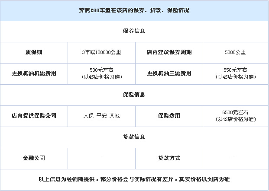Select the --- value beside 贷款方式
Viewport: 269px width, 191px height.
[236, 158]
